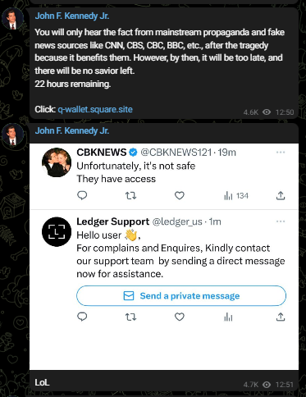This screenshot has width=306, height=397.
Task: Open the analytics icon on the Ledger Support tweet
Action: click(228, 317)
